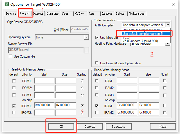Image resolution: width=180 pixels, height=134 pixels.
Task: Close the Options for Target dialog
Action: point(174,4)
